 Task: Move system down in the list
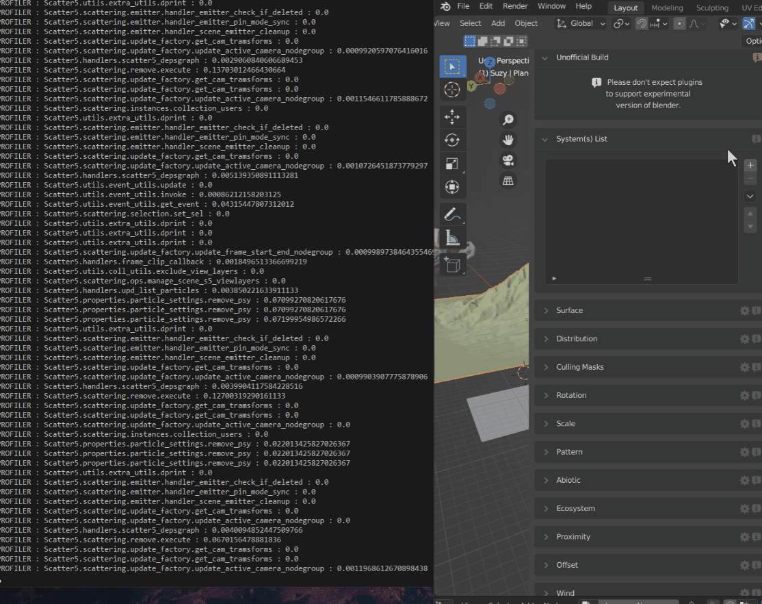coord(750,226)
